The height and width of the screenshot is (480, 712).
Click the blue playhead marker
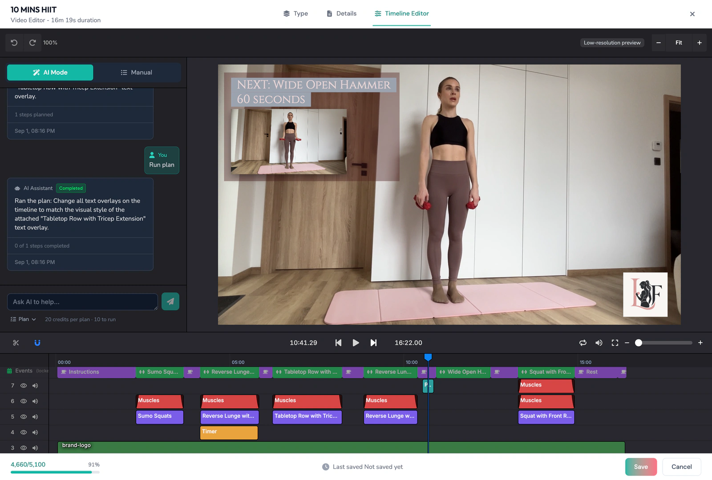pyautogui.click(x=428, y=357)
